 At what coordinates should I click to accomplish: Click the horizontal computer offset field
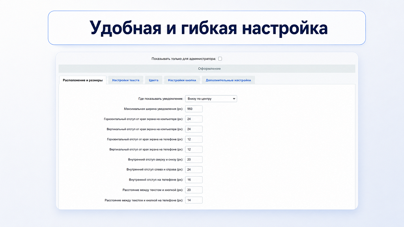[x=194, y=119]
